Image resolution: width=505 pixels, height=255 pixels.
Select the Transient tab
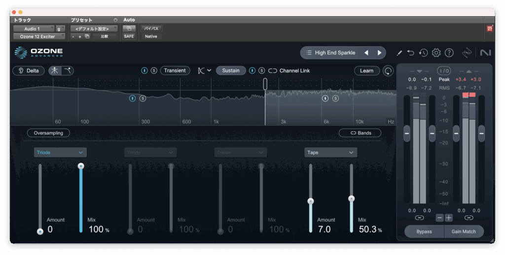175,70
